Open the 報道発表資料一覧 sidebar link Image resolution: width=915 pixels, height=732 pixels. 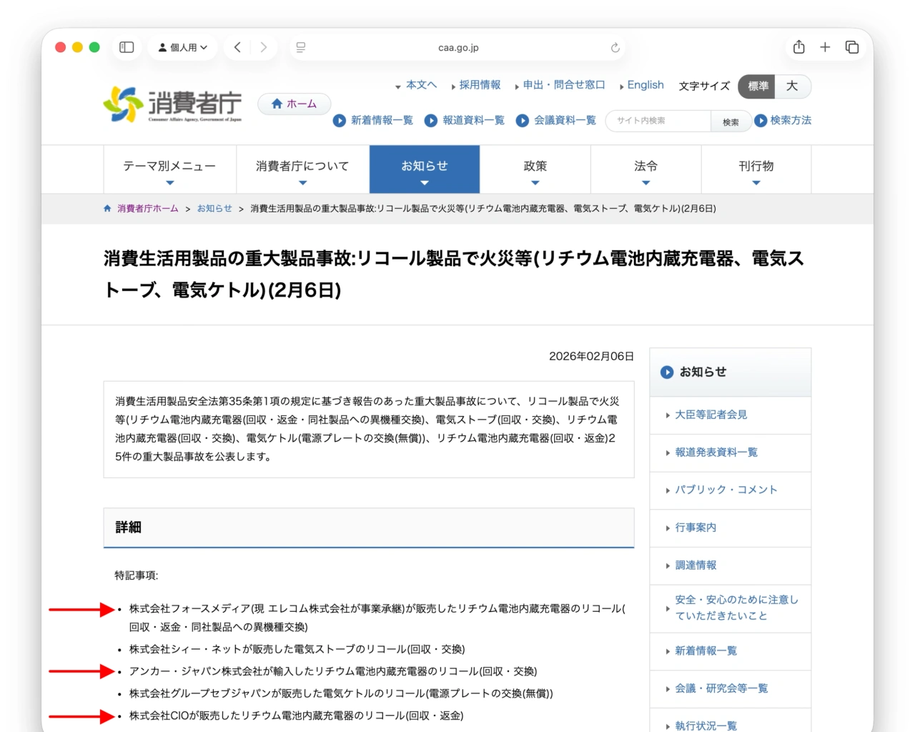[718, 452]
